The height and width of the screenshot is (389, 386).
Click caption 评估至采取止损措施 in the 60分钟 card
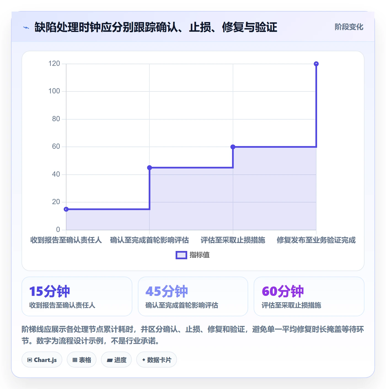tap(291, 305)
